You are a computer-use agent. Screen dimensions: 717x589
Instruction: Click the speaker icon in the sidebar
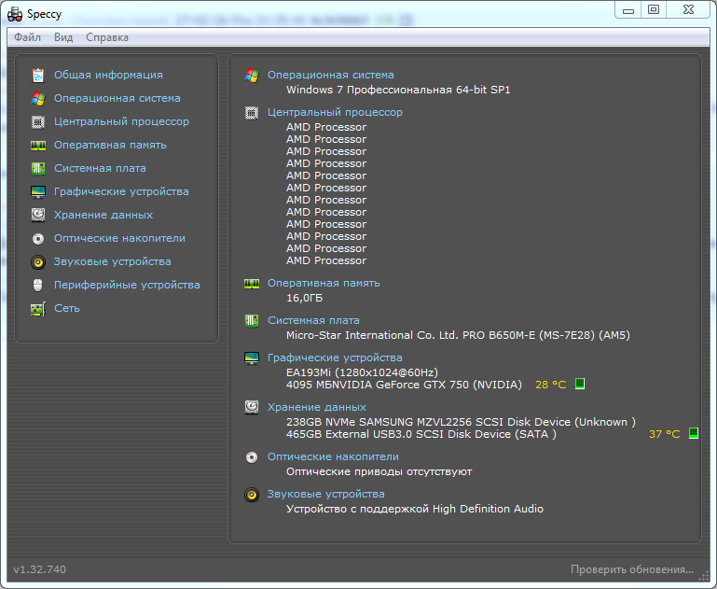pyautogui.click(x=38, y=261)
